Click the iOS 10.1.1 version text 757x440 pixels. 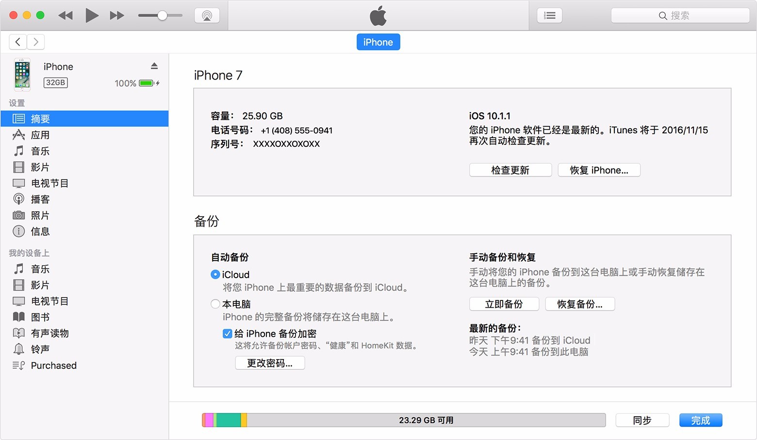(490, 116)
